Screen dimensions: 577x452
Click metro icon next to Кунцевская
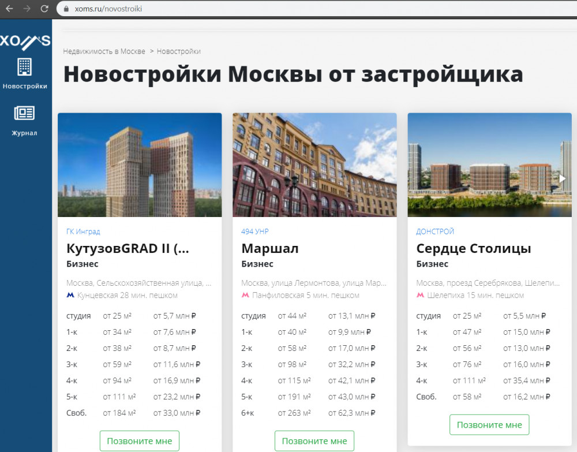70,295
